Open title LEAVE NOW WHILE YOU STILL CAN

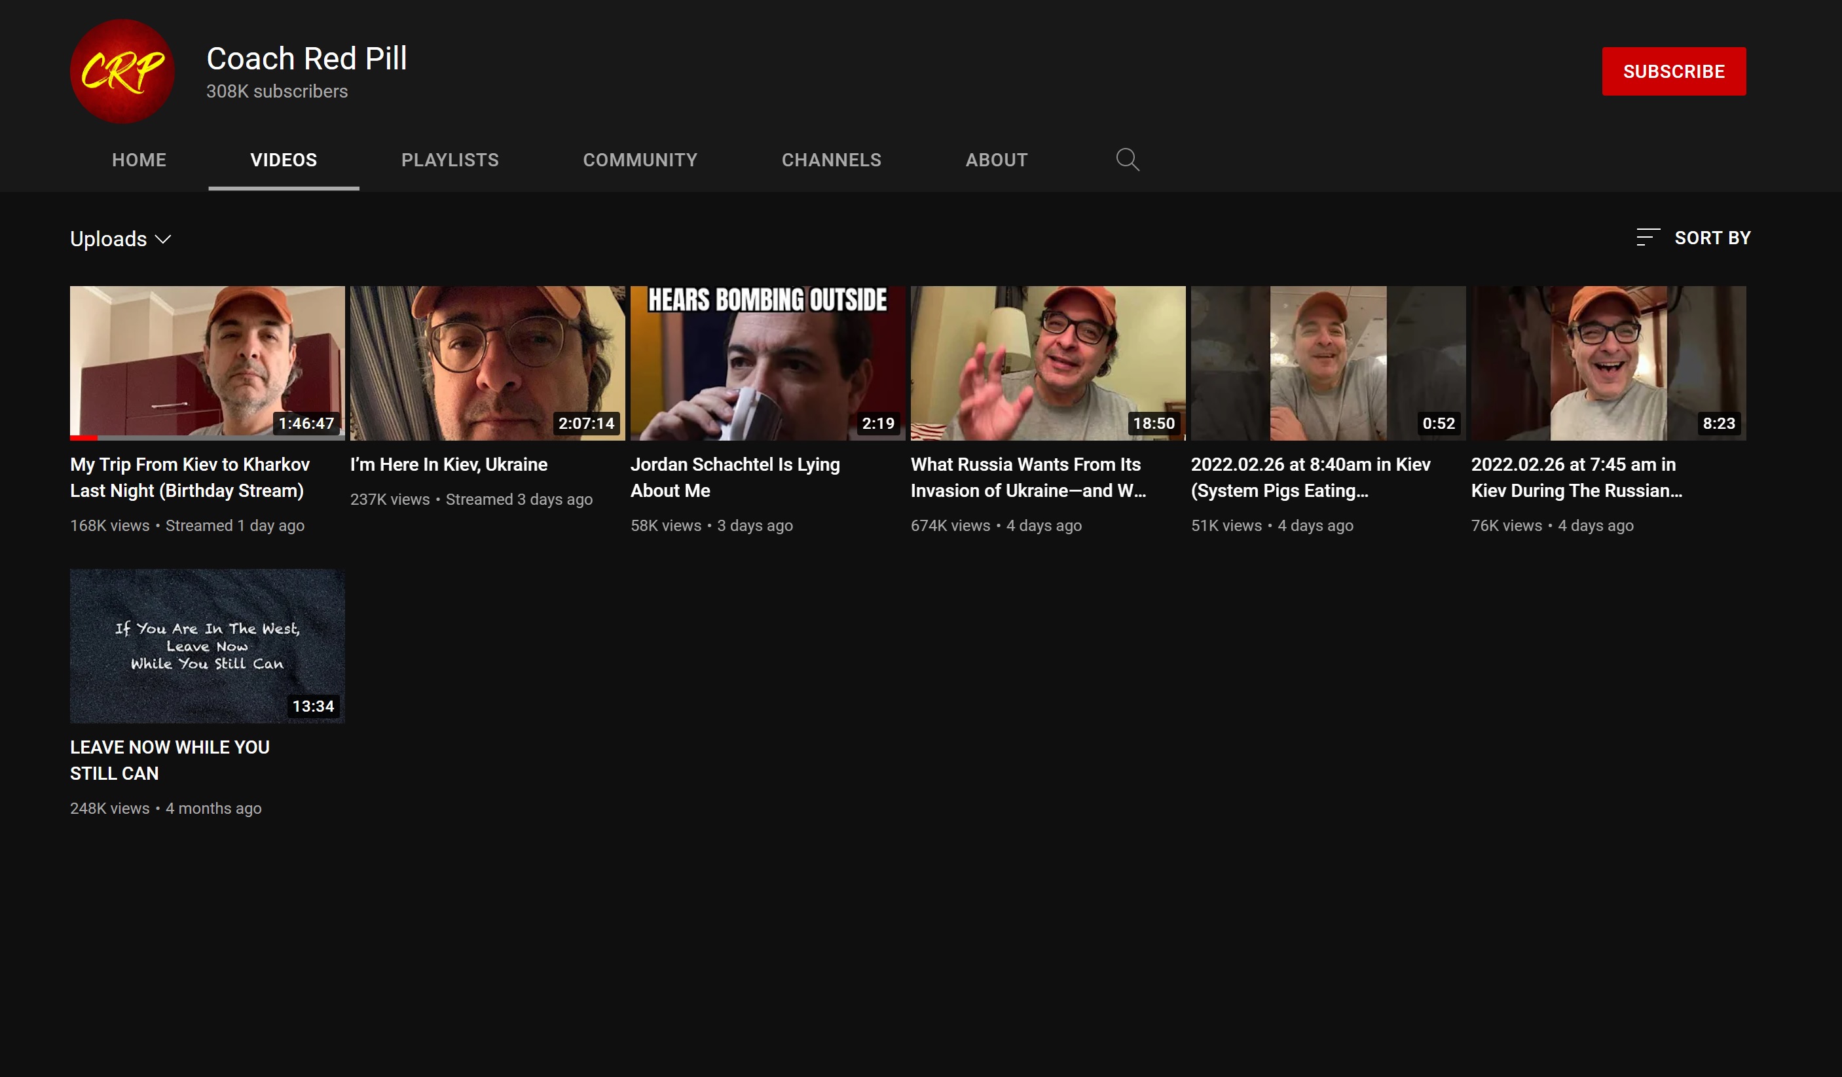point(170,760)
